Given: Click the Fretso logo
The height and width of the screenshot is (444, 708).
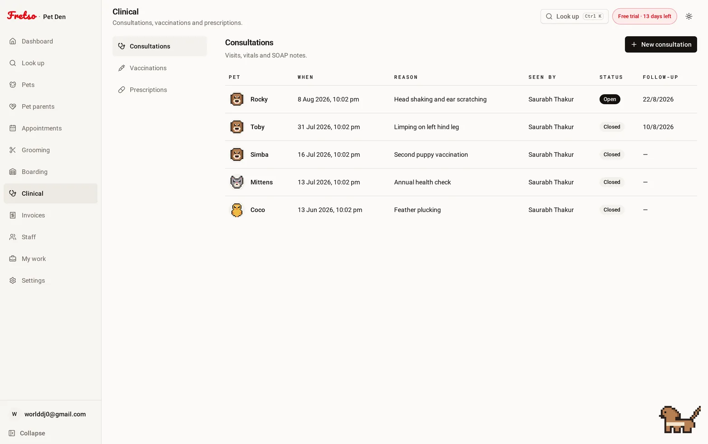Looking at the screenshot, I should coord(22,15).
